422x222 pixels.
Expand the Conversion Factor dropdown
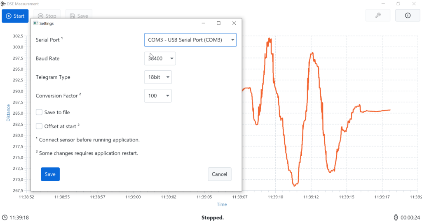point(158,96)
